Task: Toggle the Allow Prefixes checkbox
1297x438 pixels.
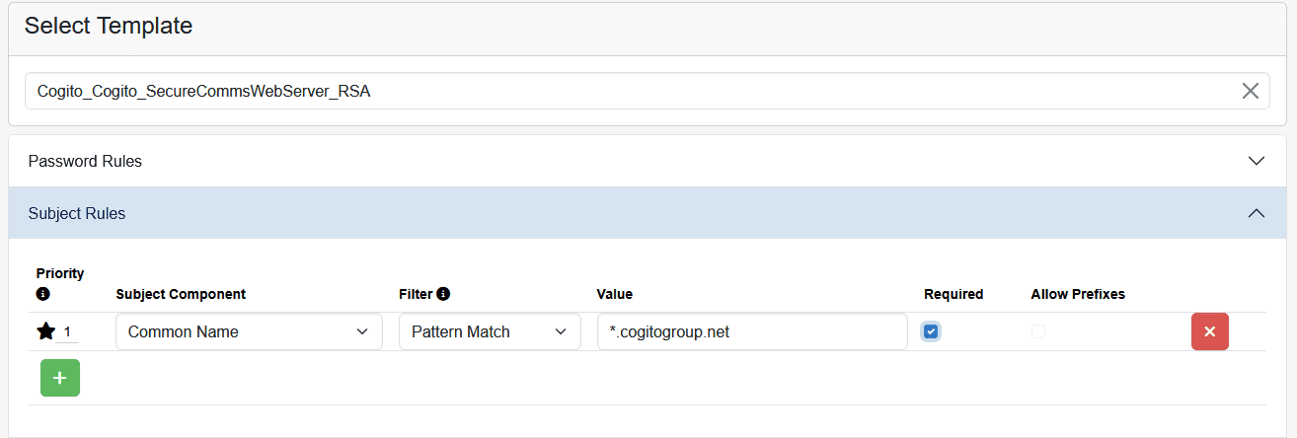Action: [x=1038, y=331]
